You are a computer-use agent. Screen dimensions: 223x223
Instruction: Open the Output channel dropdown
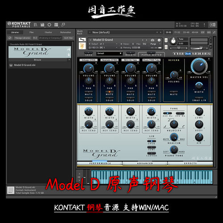tap(103, 44)
